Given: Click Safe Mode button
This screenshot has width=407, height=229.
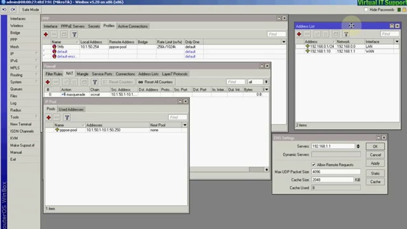Looking at the screenshot, I should click(30, 10).
